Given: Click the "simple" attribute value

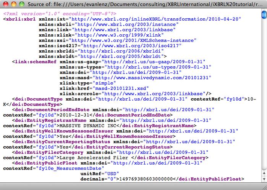Looking at the screenshot, I should (x=104, y=83).
